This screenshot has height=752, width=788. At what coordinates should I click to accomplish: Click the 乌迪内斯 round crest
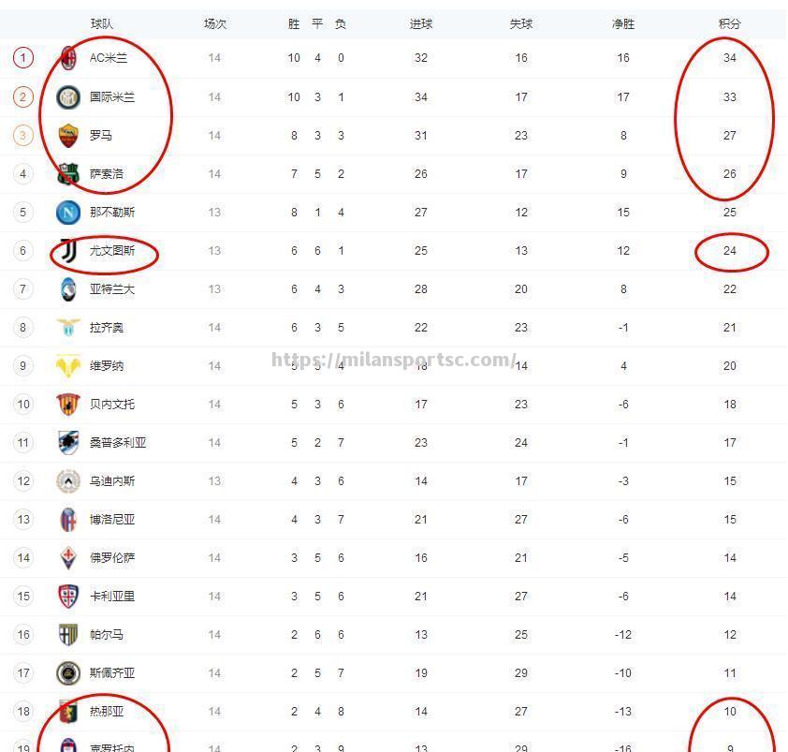[x=68, y=480]
